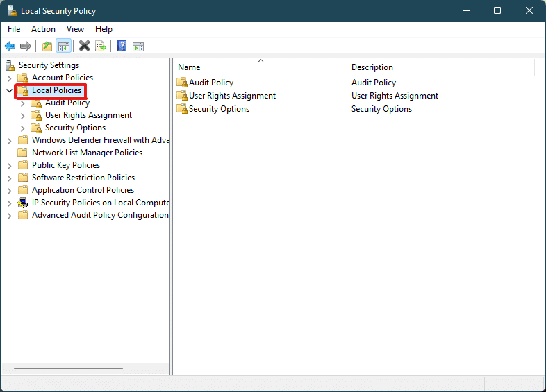Click the Security Settings root icon
Screen dimensions: 546x392
click(10, 65)
